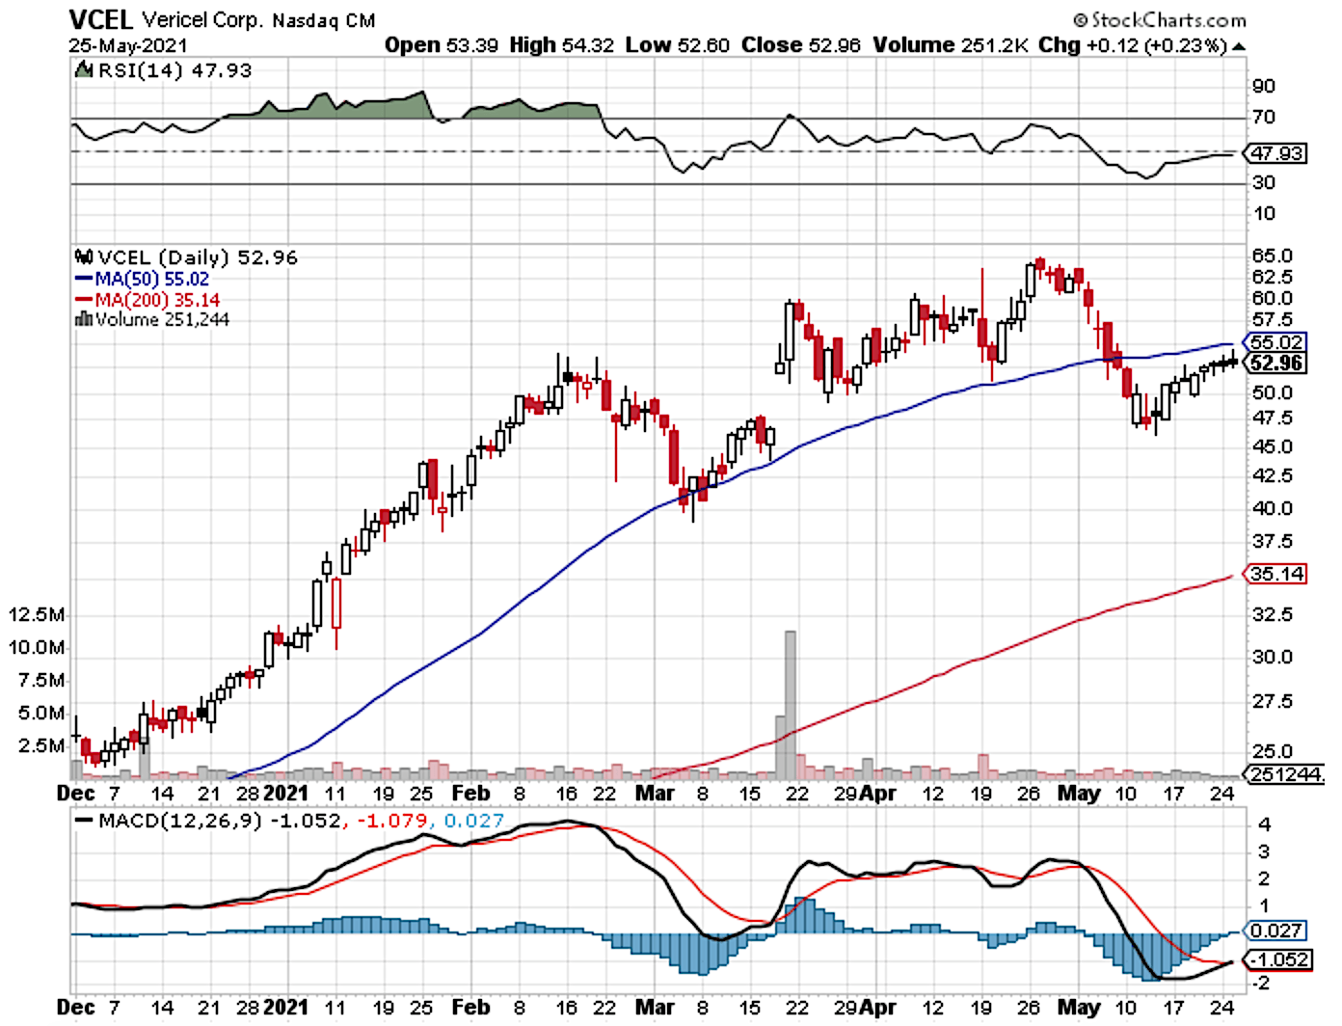Click the Feb label on price chart axis
Image resolution: width=1342 pixels, height=1026 pixels.
click(x=470, y=793)
